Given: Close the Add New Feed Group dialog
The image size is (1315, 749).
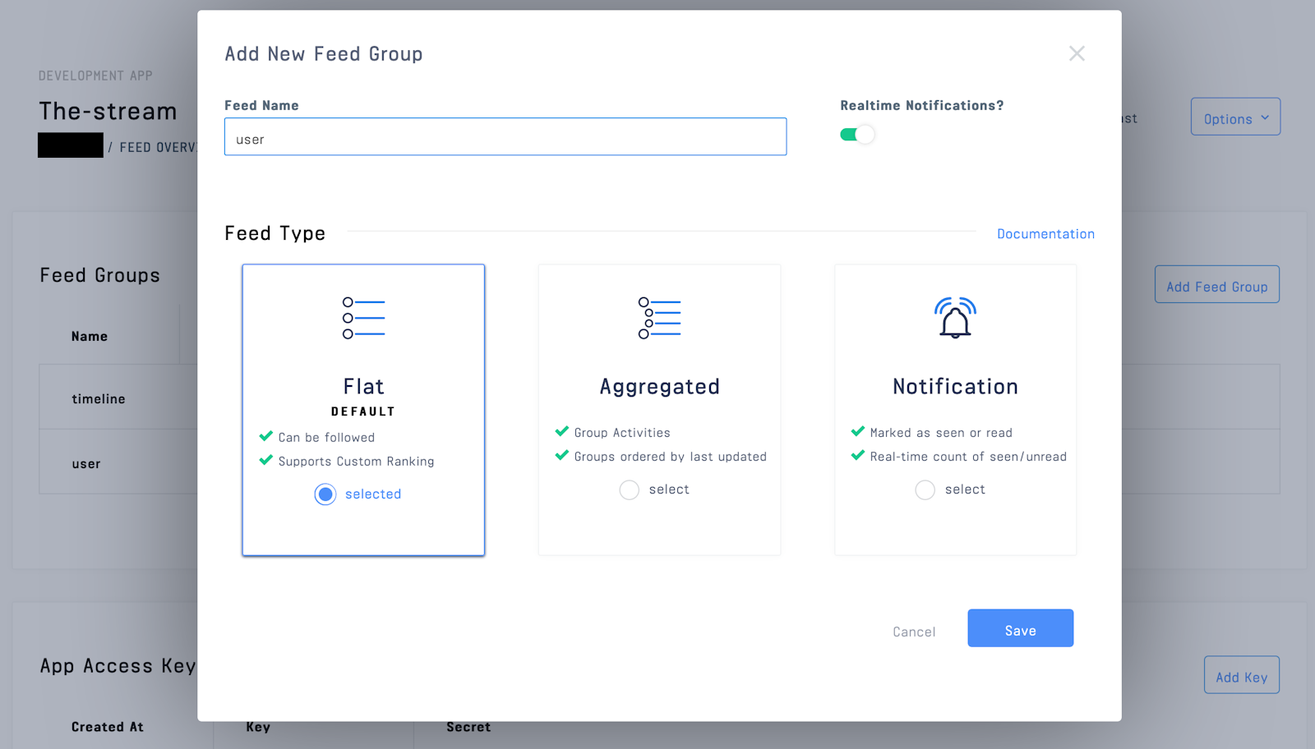Looking at the screenshot, I should (x=1077, y=53).
